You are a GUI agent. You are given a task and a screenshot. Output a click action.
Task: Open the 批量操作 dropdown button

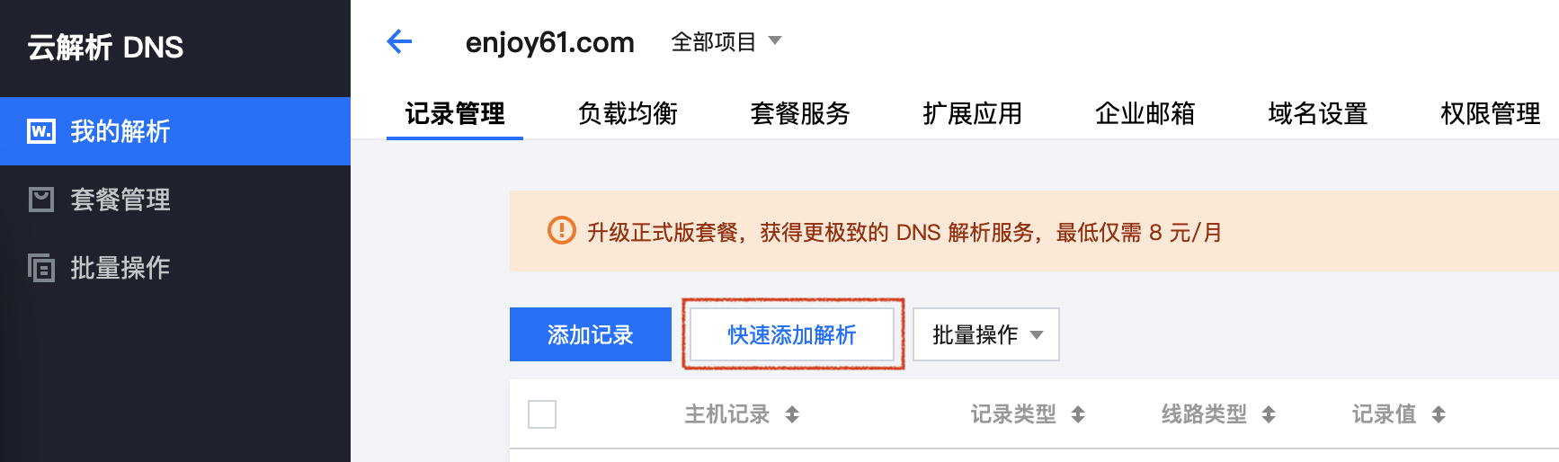click(x=986, y=334)
